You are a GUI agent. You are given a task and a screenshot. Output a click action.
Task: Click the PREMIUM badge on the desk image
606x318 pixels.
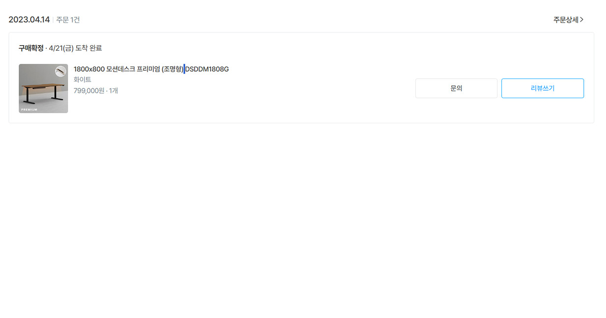[29, 109]
